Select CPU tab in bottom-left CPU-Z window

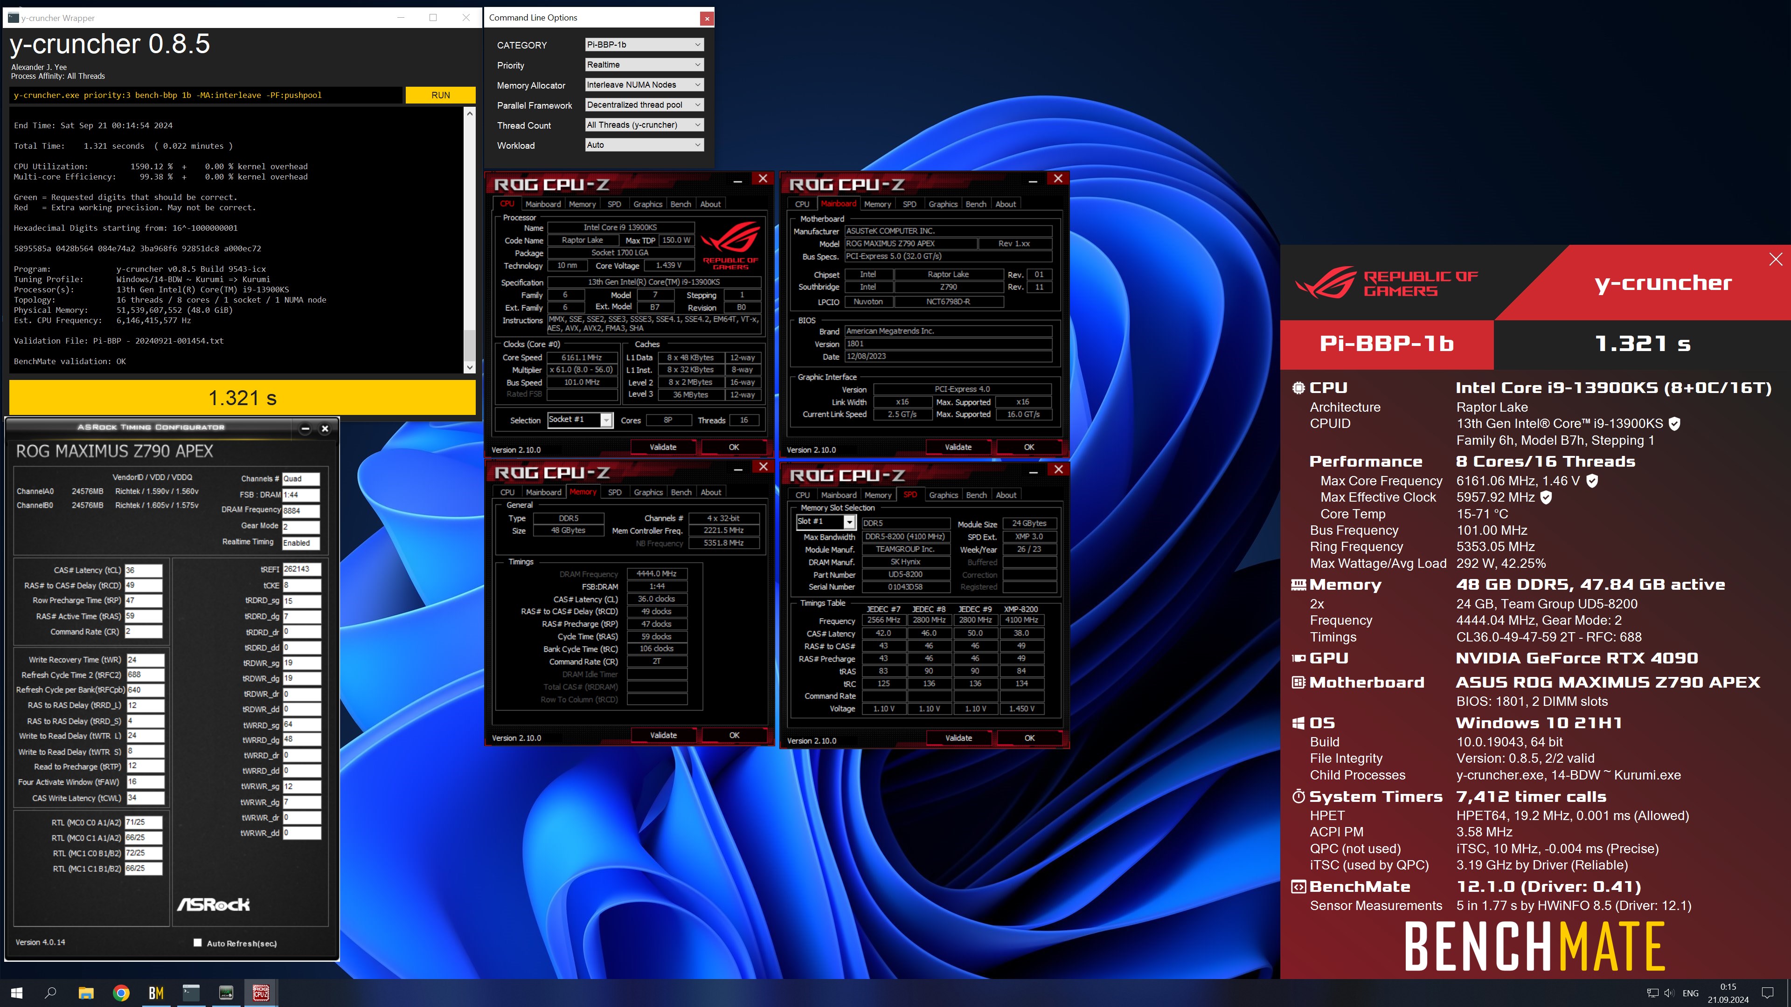507,492
